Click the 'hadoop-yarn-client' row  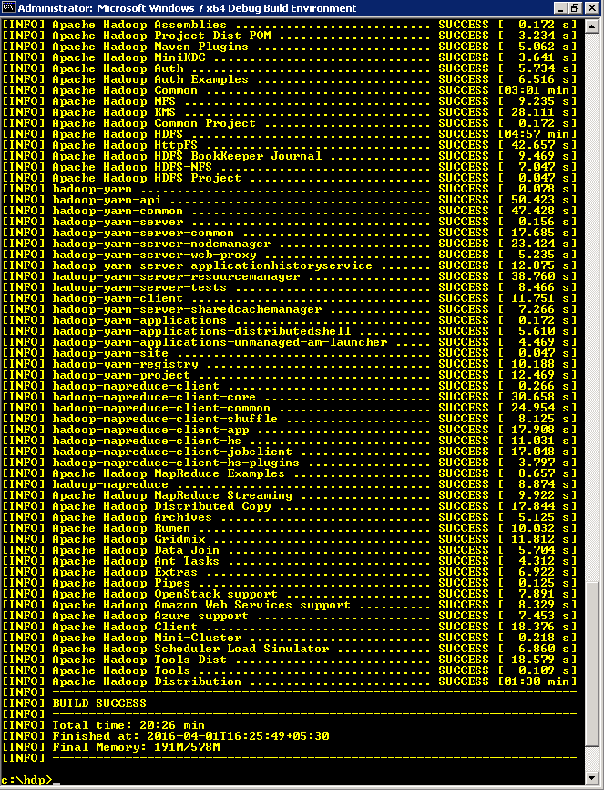290,299
